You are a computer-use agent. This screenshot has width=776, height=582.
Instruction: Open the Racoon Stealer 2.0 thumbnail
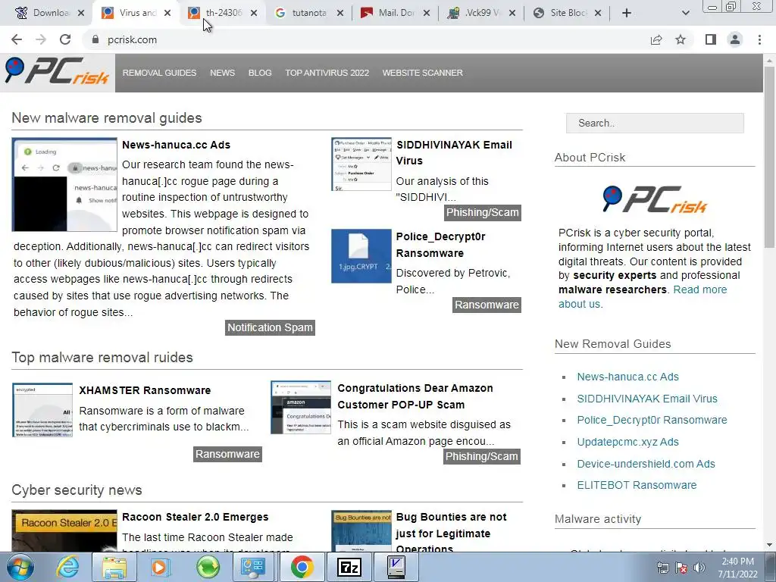[64, 530]
